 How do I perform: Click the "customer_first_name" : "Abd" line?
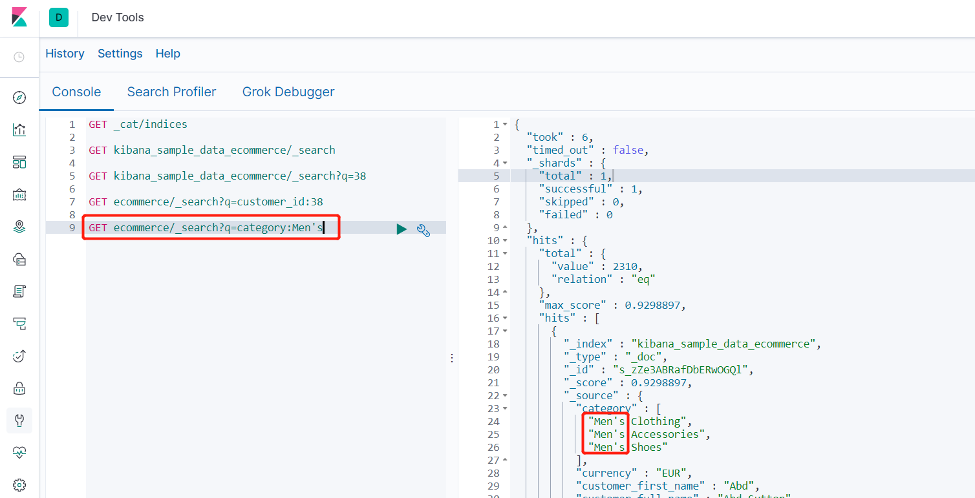[x=667, y=486]
